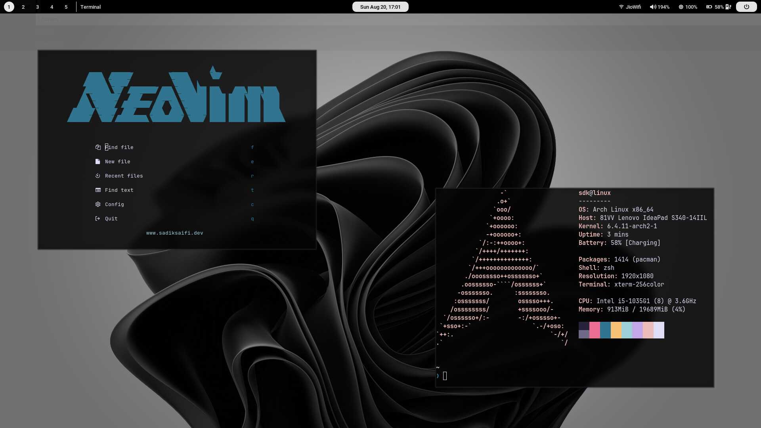This screenshot has height=428, width=761.
Task: Click the Quit exit icon
Action: point(98,219)
